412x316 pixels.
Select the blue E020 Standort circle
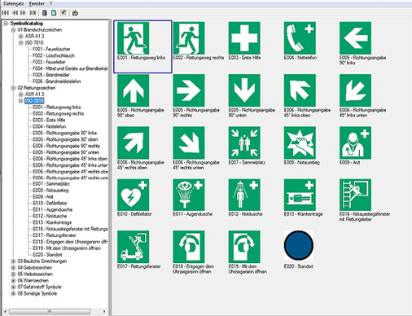[x=299, y=245]
